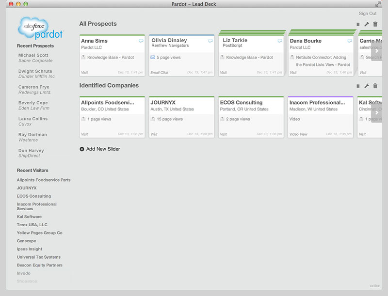Delete the All Prospects slider
Screen dimensions: 388x296
click(x=375, y=24)
